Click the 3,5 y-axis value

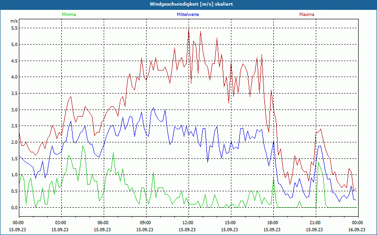[x=15, y=93]
